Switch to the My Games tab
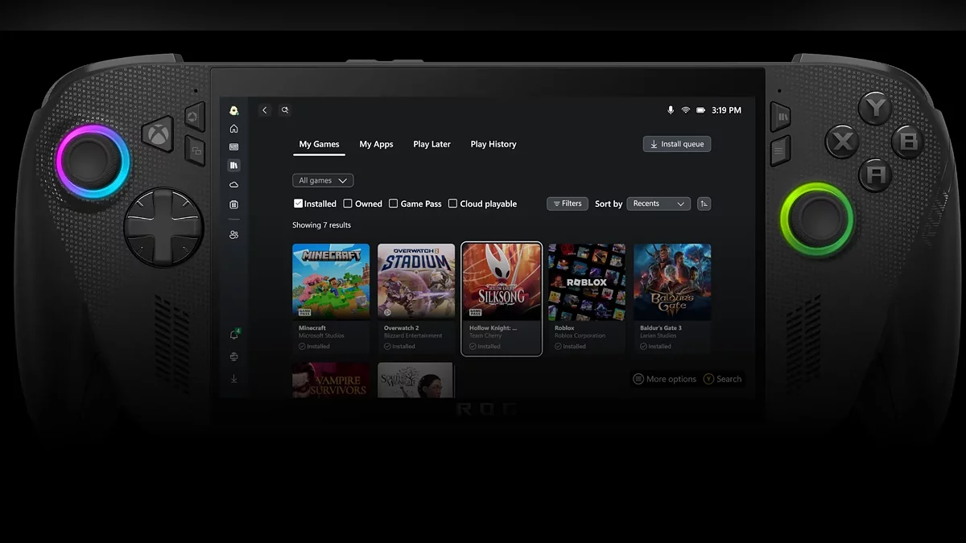The image size is (966, 543). 319,144
